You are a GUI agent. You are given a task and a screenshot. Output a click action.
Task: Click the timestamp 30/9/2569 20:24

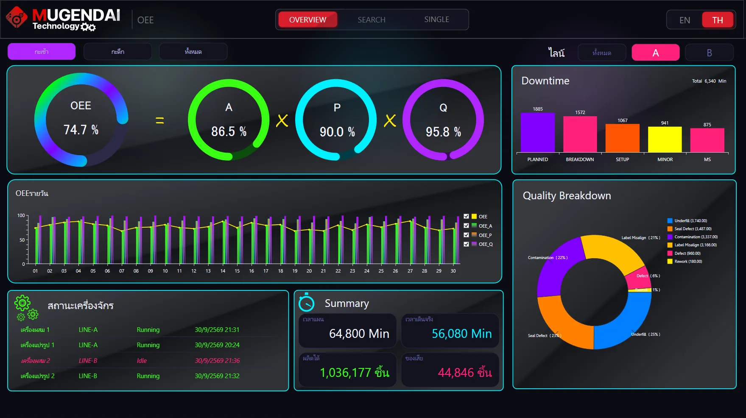[217, 345]
